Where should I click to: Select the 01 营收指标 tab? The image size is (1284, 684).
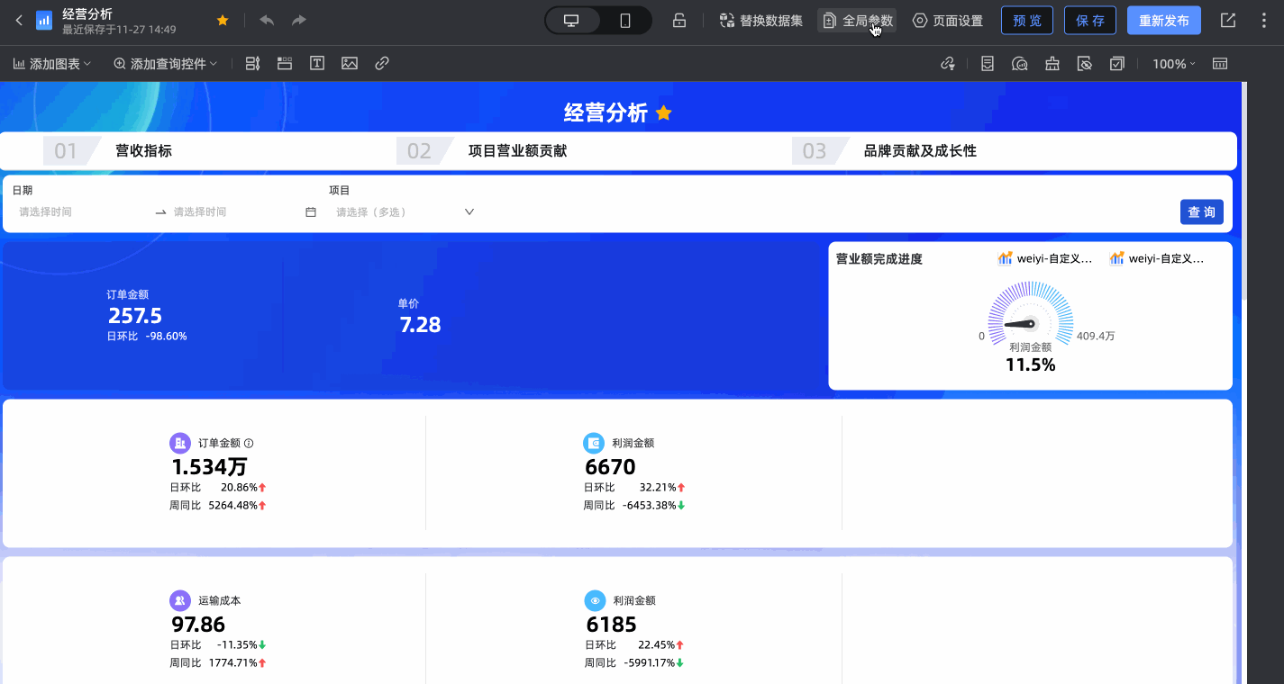click(x=108, y=151)
